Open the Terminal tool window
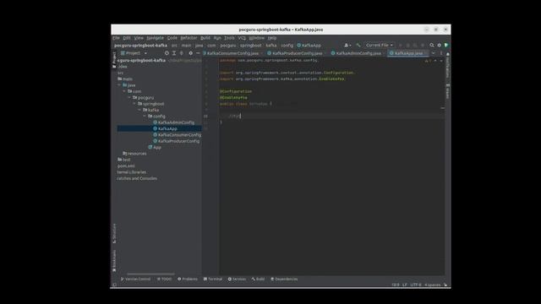541x304 pixels. coord(213,279)
